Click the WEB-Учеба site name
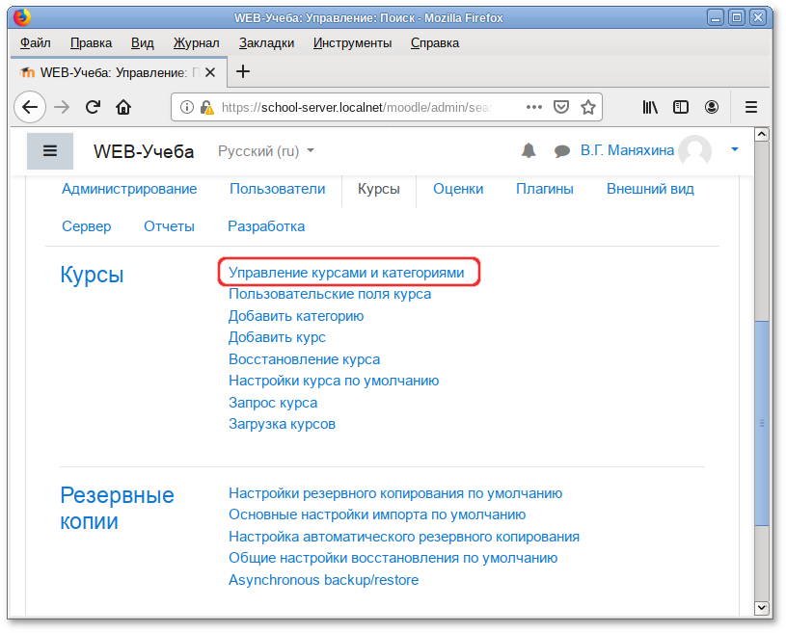The height and width of the screenshot is (633, 786). (144, 151)
